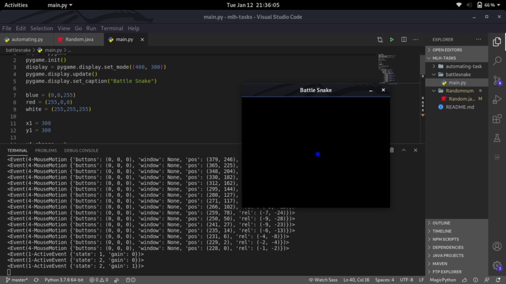Open Explorer panel More Actions ellipsis

478,39
